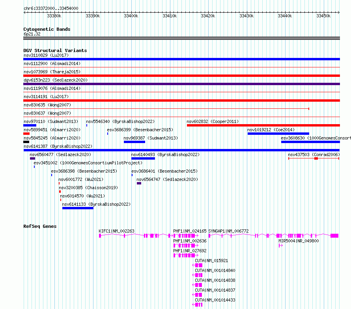
Task: Click the 33420k ruler tick label
Action: pos(208,16)
